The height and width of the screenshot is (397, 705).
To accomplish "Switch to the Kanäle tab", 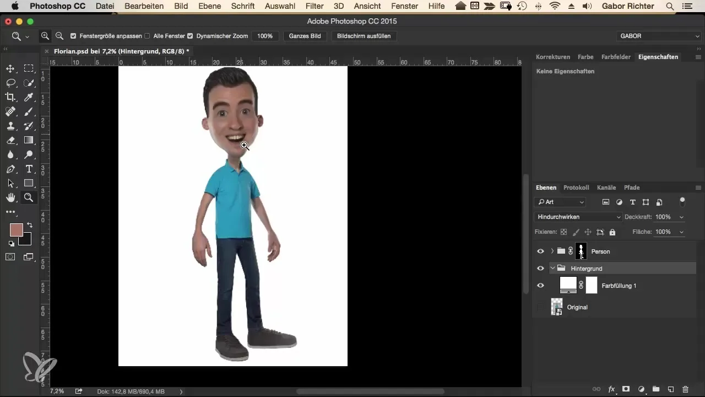I will pyautogui.click(x=606, y=187).
